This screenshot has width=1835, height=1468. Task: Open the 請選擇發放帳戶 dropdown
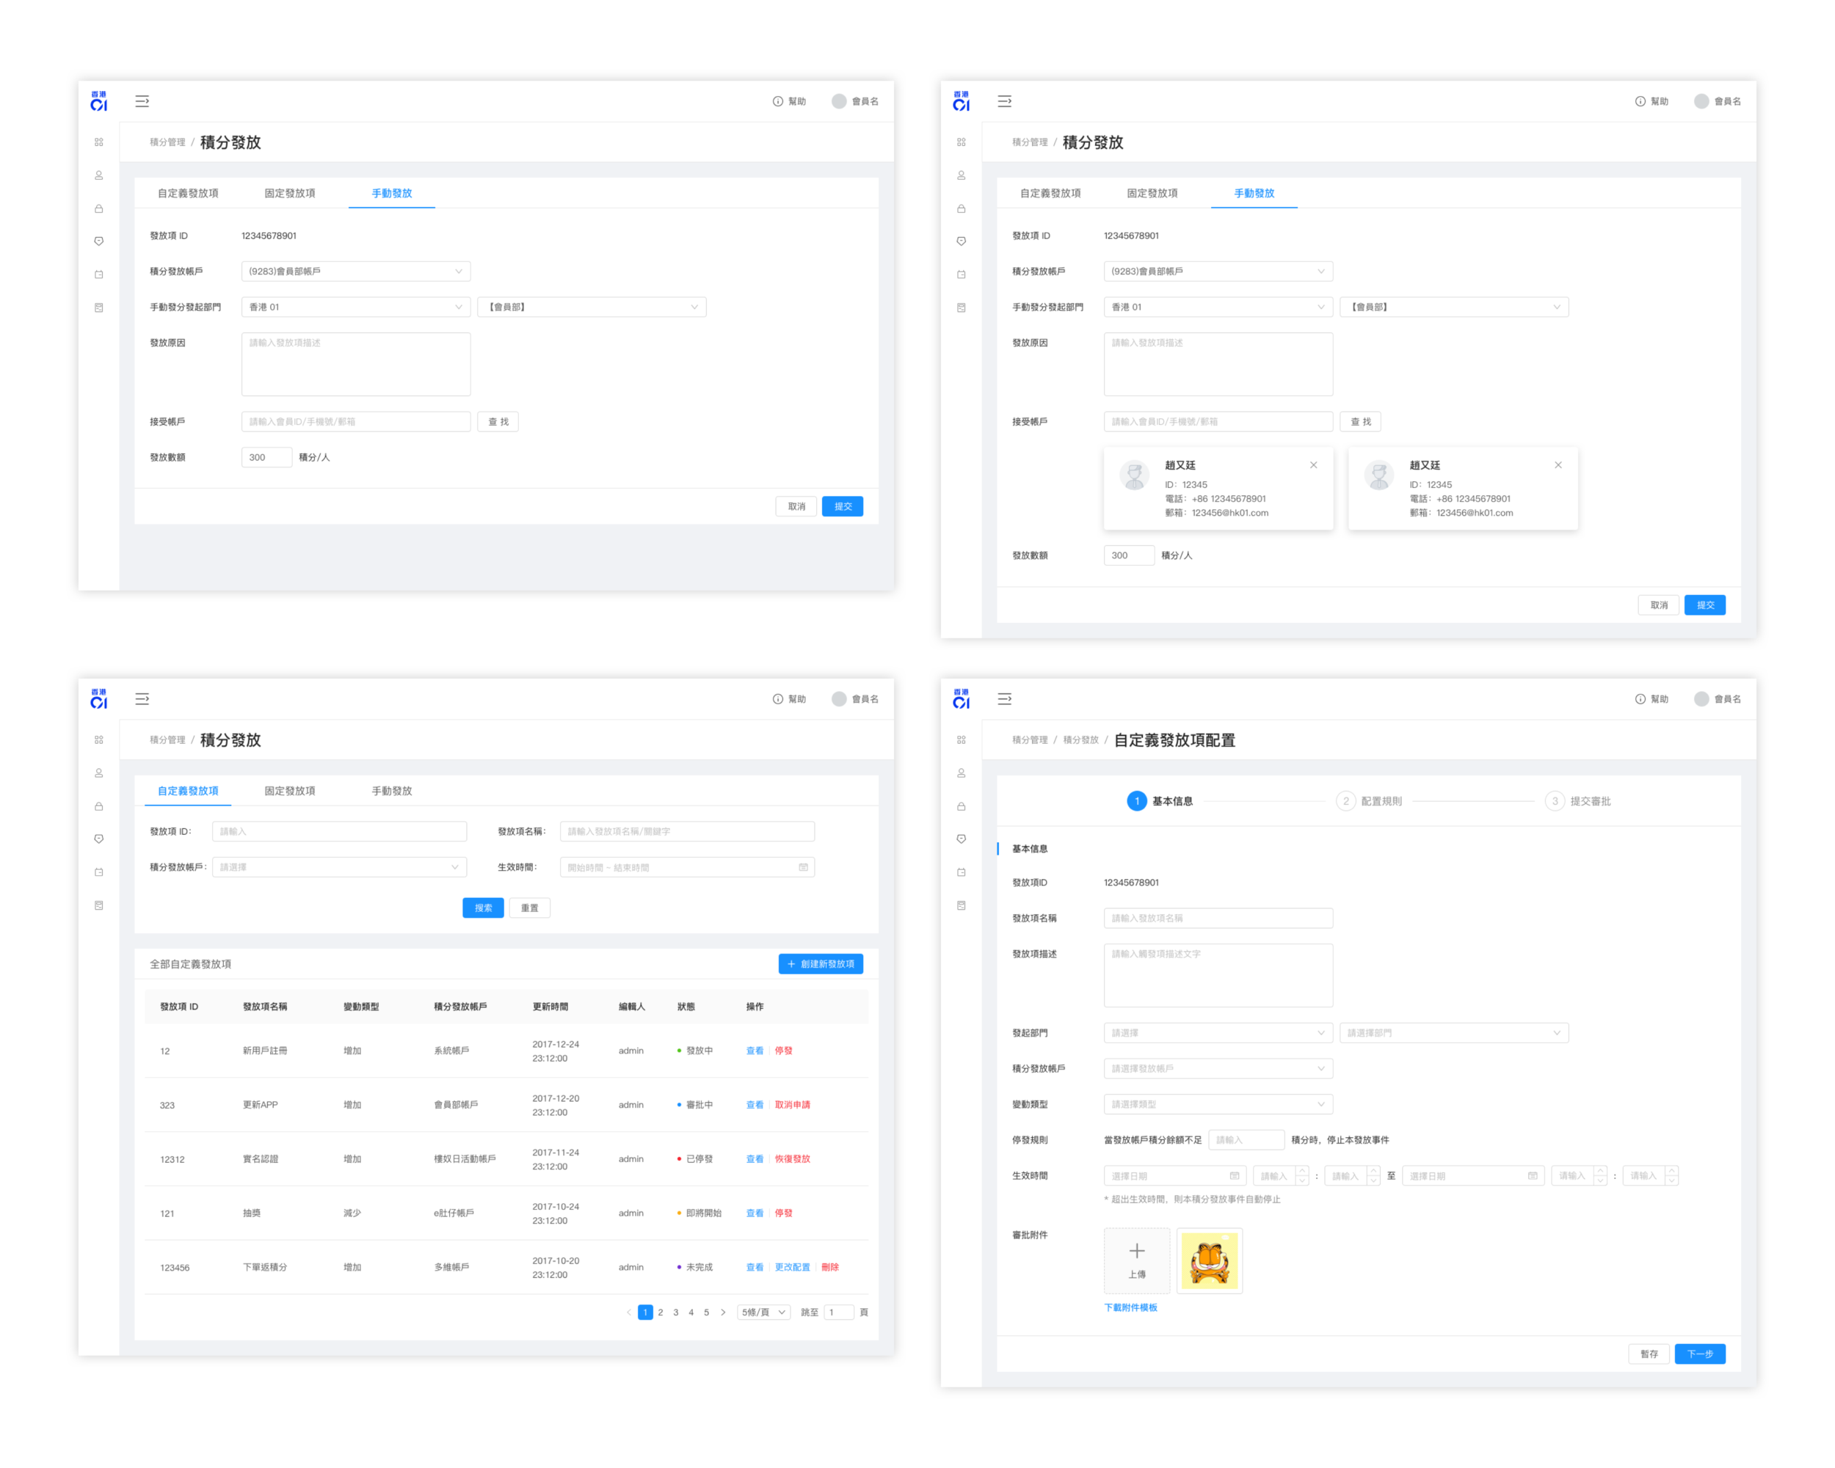click(x=1217, y=1068)
